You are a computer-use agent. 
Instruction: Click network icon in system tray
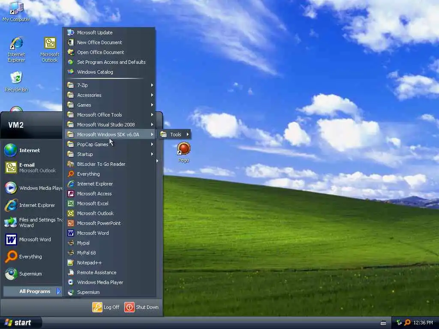tap(399, 323)
